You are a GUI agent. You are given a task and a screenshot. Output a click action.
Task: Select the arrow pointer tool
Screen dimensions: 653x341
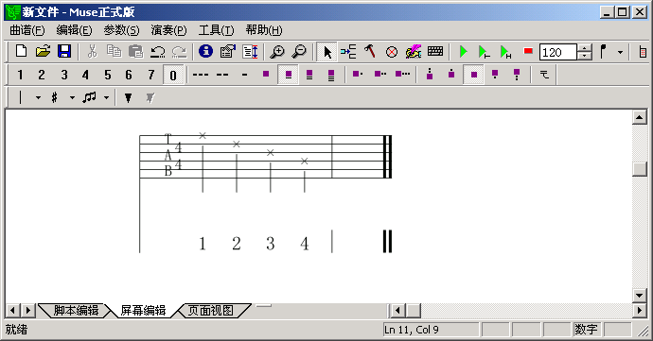point(326,52)
